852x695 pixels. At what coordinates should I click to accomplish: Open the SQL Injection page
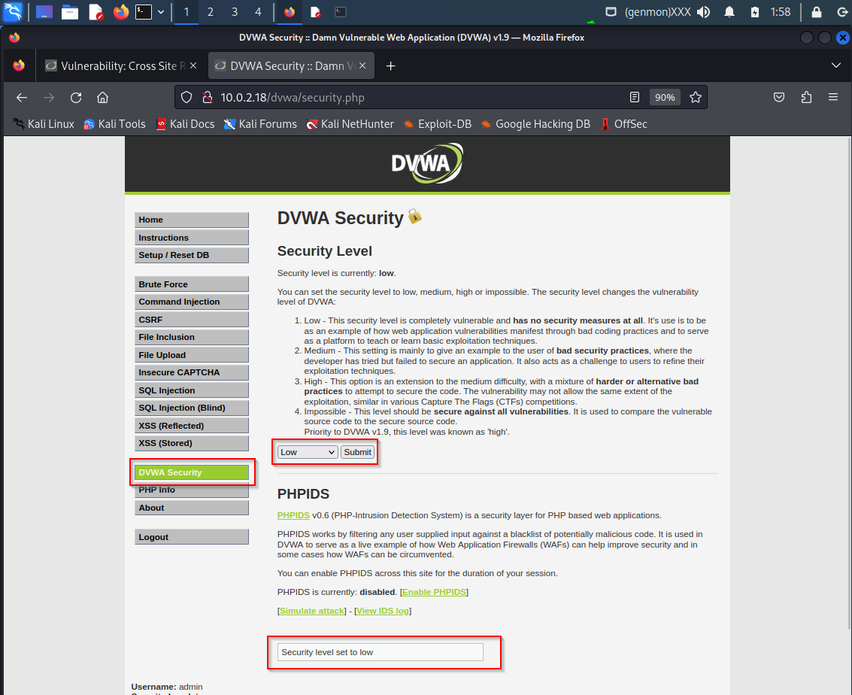pos(191,390)
